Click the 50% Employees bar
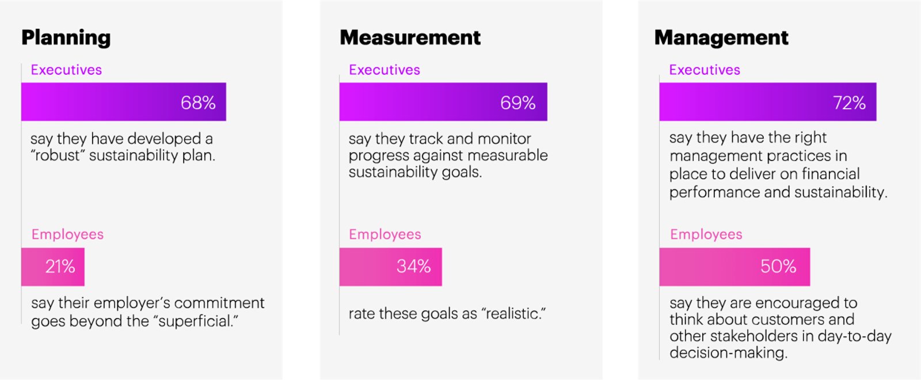 pos(734,267)
